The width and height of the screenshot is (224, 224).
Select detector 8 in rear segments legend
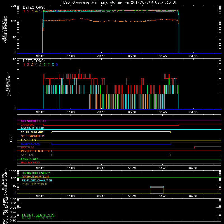53,65
